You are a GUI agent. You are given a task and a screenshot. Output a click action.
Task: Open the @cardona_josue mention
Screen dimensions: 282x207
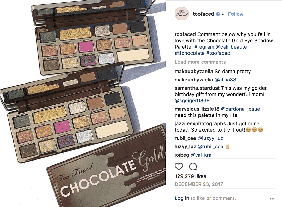(240, 109)
